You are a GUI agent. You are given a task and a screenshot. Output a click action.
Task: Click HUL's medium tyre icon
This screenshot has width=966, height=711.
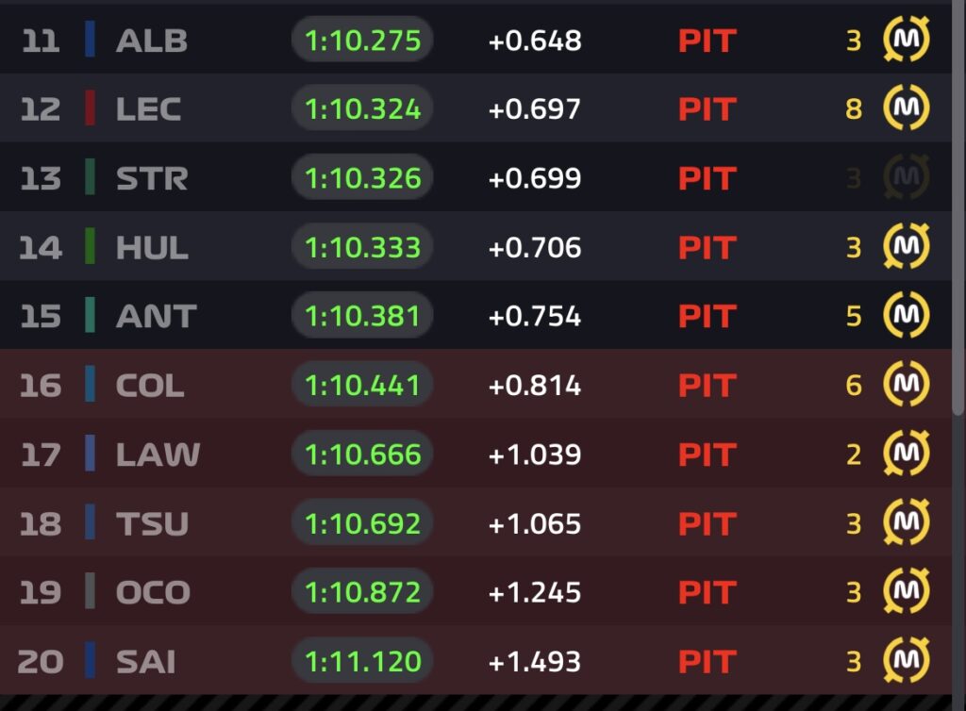(907, 247)
